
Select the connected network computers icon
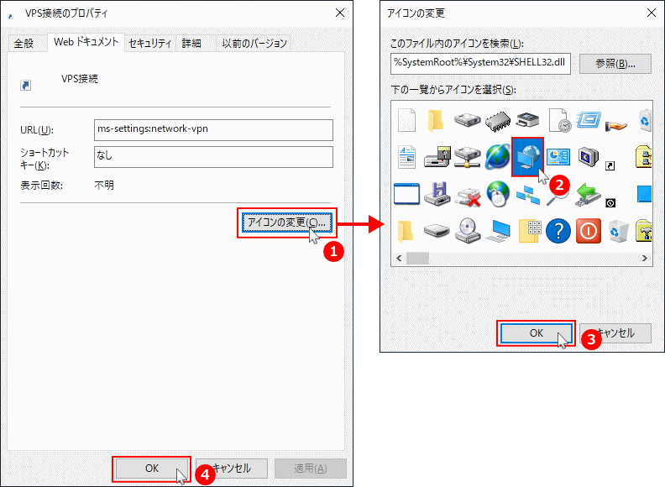pos(528,194)
